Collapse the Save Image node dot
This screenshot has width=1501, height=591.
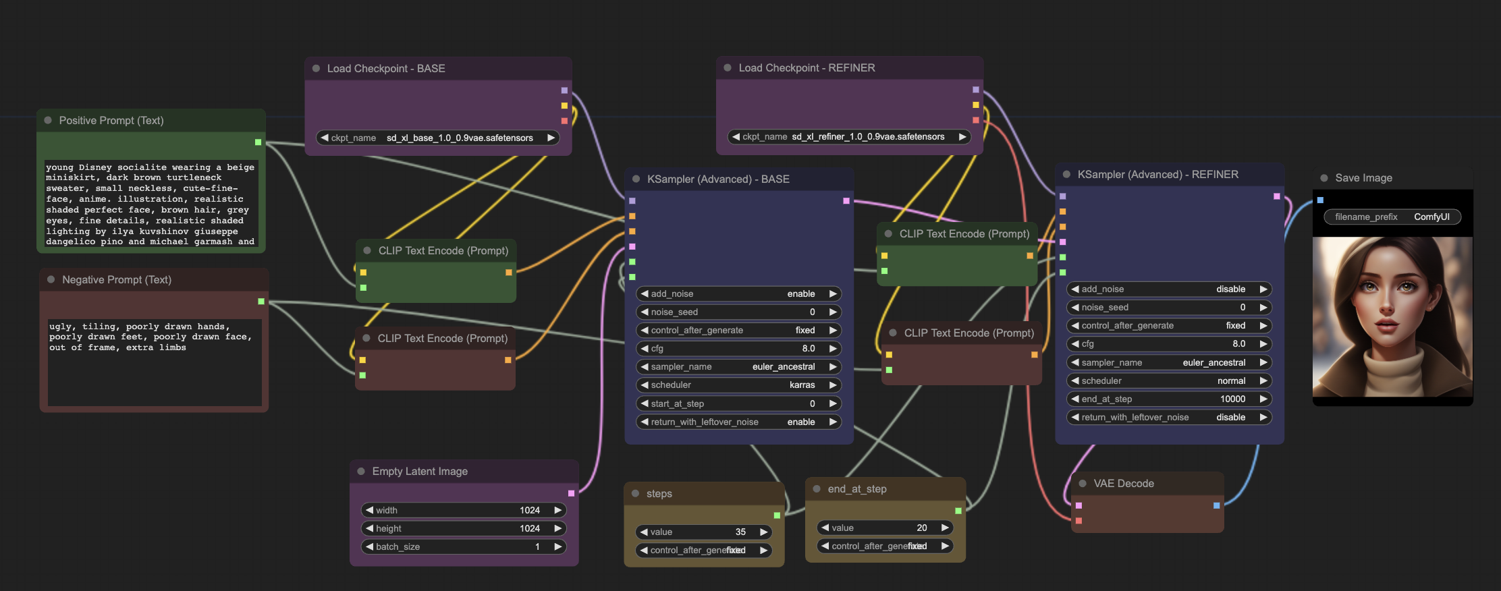pos(1323,178)
